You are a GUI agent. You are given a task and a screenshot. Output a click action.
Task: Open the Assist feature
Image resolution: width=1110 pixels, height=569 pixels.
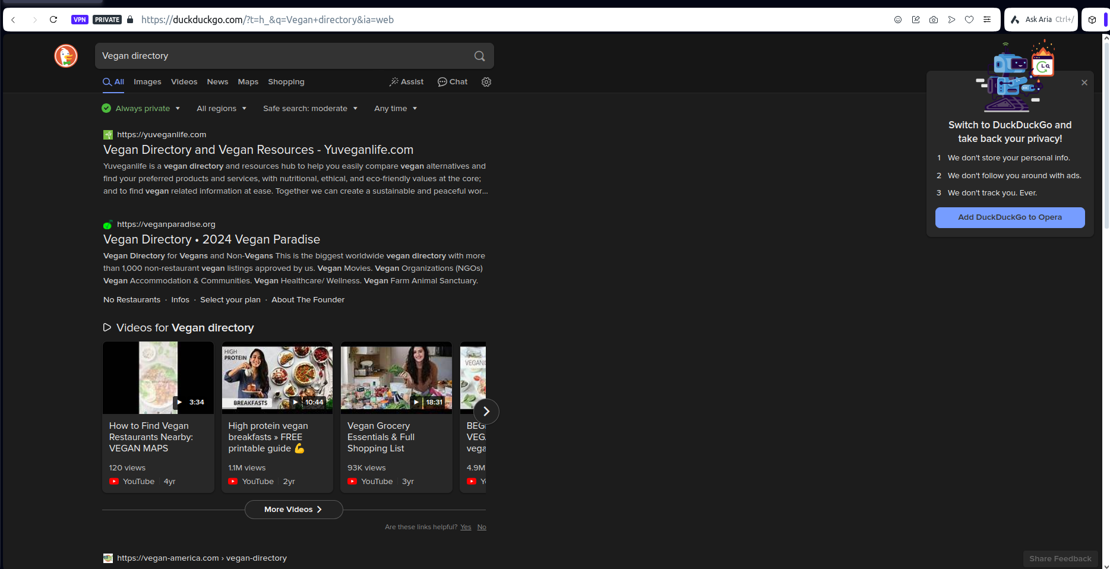[x=406, y=82]
